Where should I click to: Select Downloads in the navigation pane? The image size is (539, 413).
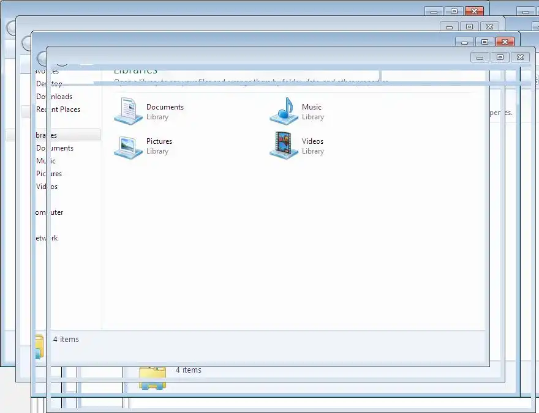point(54,97)
